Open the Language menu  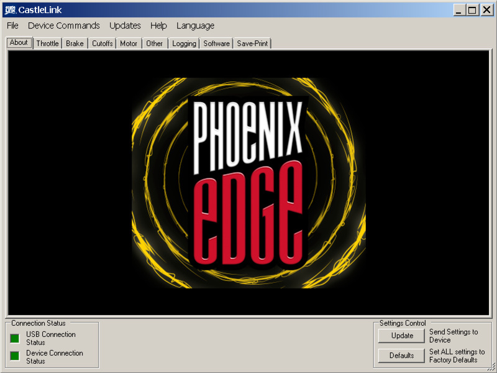(195, 25)
